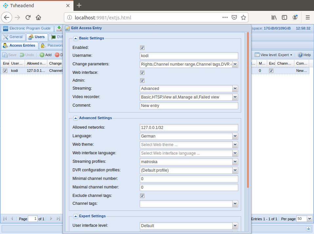Open the Firefox account icon
Screen dimensions: 314x234
coord(295,17)
